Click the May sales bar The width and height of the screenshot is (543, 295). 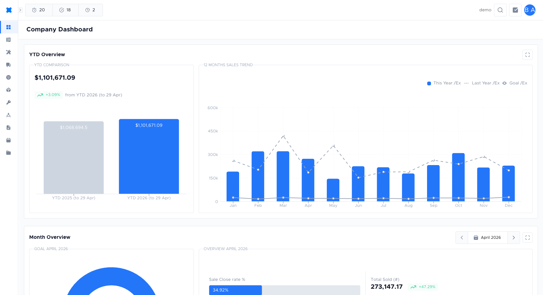click(x=333, y=190)
